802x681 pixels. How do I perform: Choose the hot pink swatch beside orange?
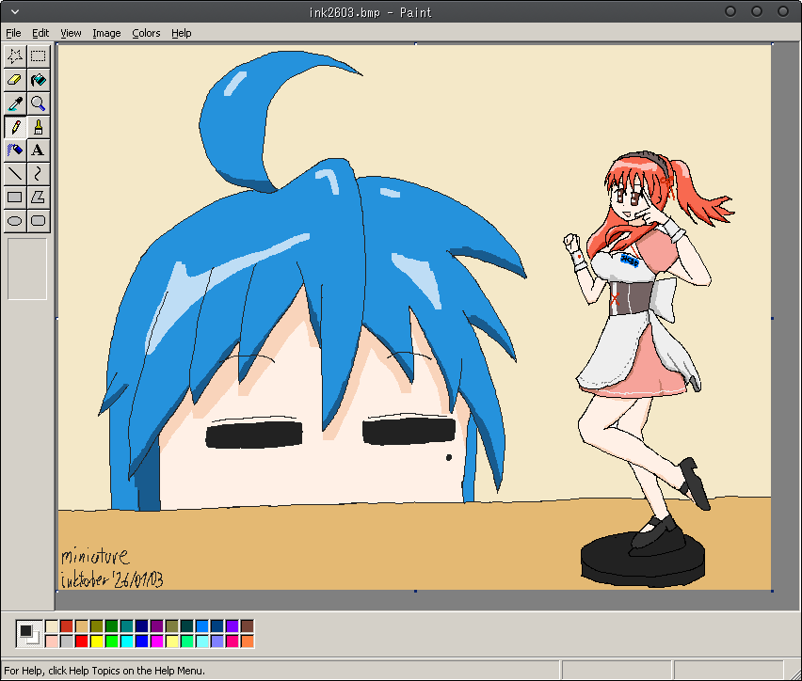click(x=233, y=641)
